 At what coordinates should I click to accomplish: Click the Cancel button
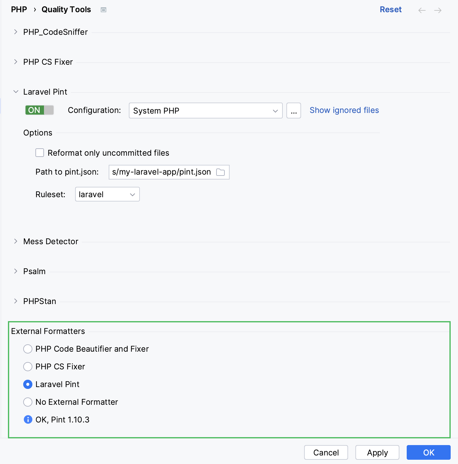(326, 452)
